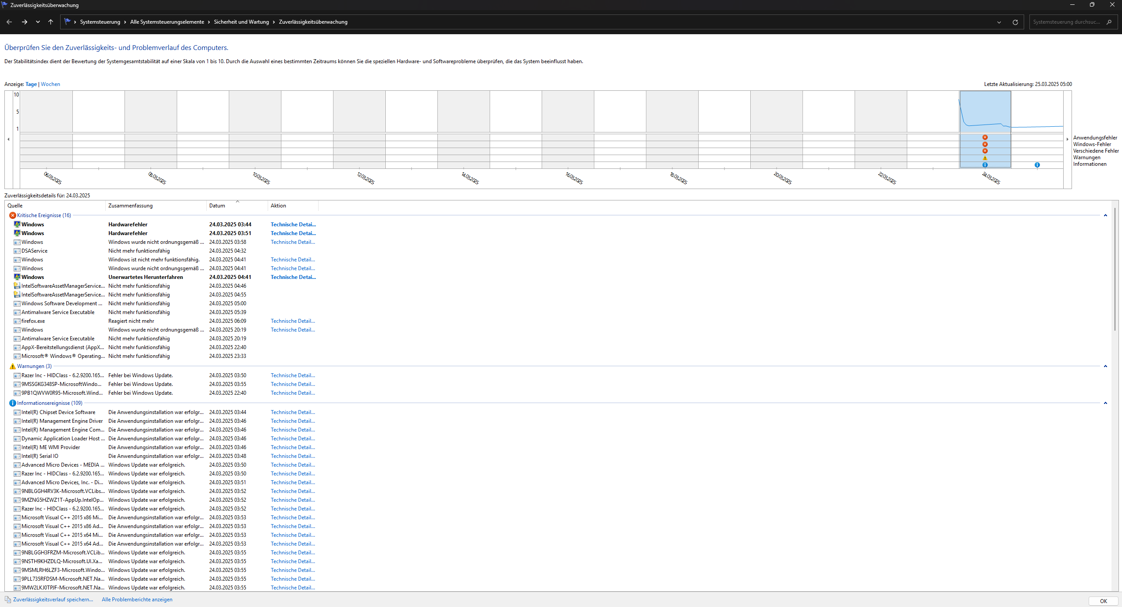Go up one level in navigation
1122x607 pixels.
[50, 22]
